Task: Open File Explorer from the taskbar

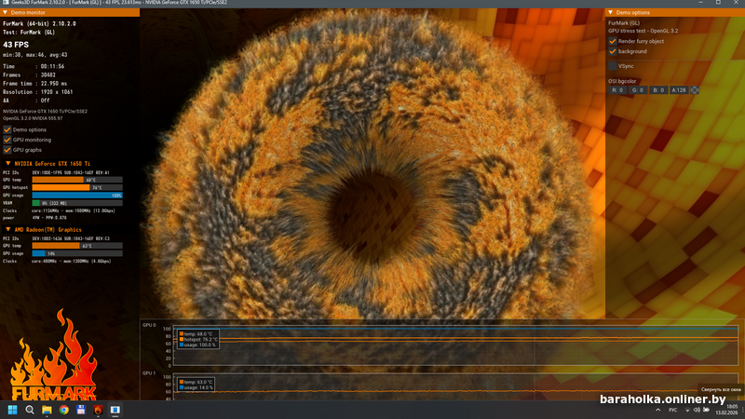Action: (x=47, y=410)
